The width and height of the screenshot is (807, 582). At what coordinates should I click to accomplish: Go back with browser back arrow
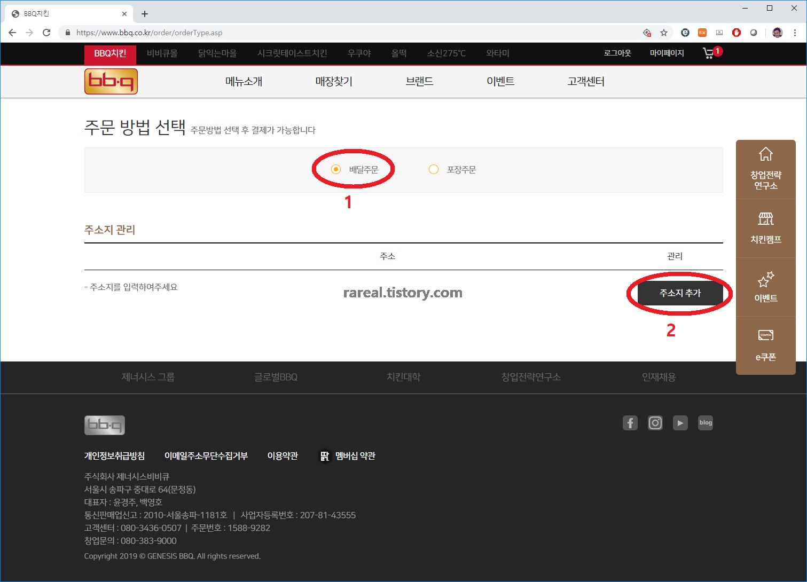[x=12, y=33]
